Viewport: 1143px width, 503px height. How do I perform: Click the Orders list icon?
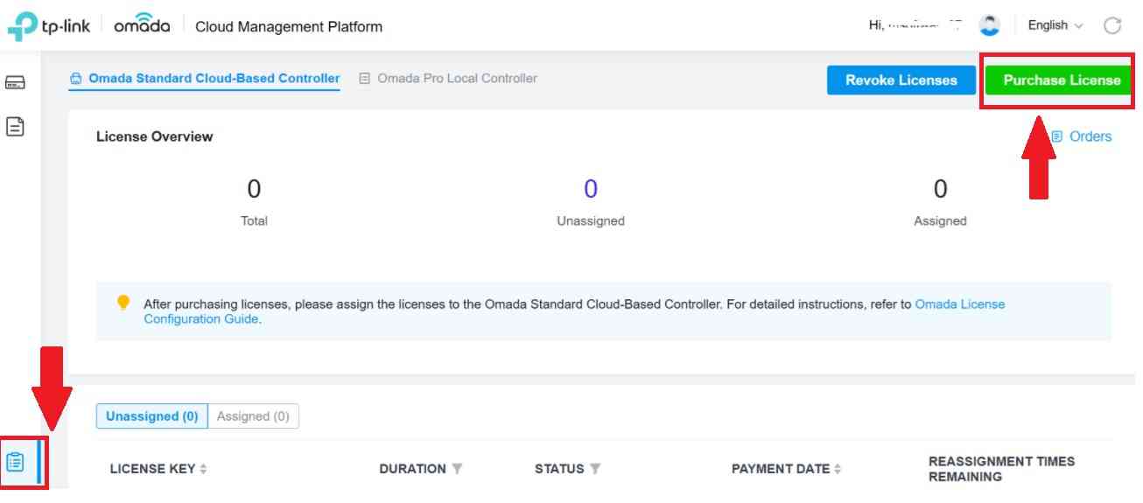(1057, 136)
